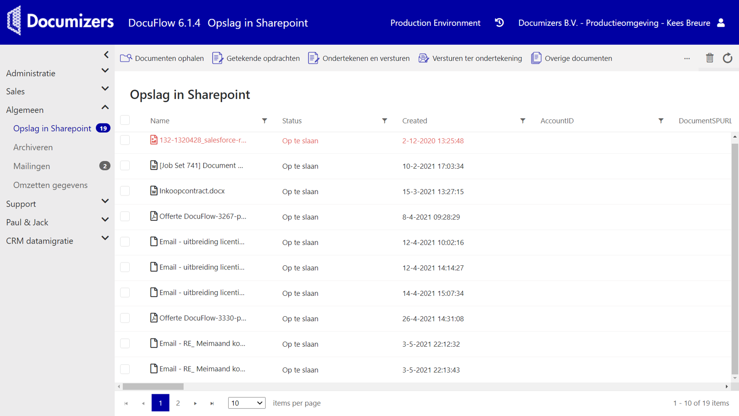Select the Versturen ter ondertekening icon
Viewport: 739px width, 416px height.
coord(423,58)
